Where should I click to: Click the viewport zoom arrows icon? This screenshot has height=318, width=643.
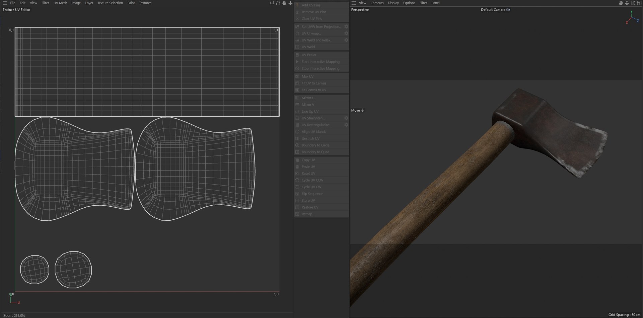[627, 3]
